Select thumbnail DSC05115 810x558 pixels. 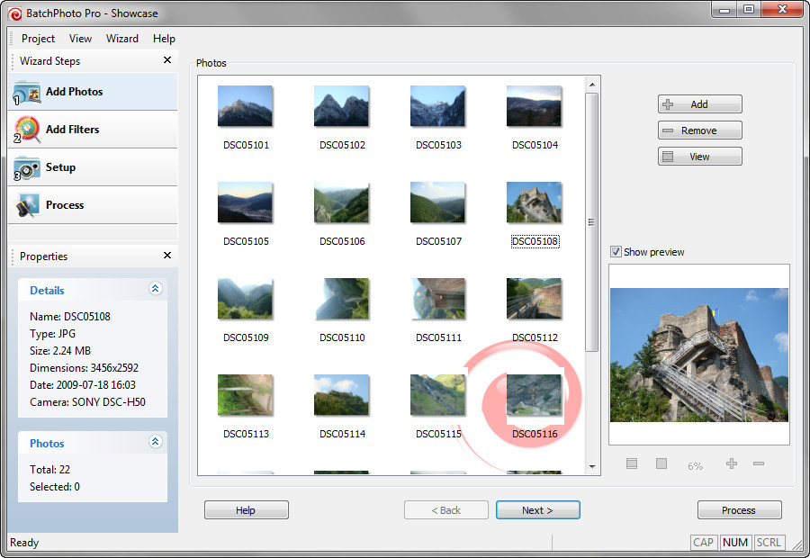438,395
